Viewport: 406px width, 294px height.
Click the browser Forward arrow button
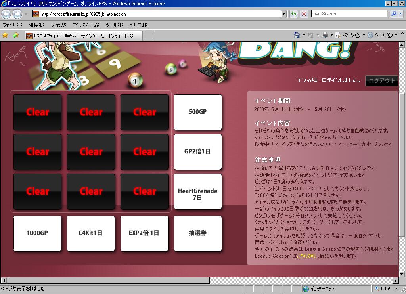(17, 14)
